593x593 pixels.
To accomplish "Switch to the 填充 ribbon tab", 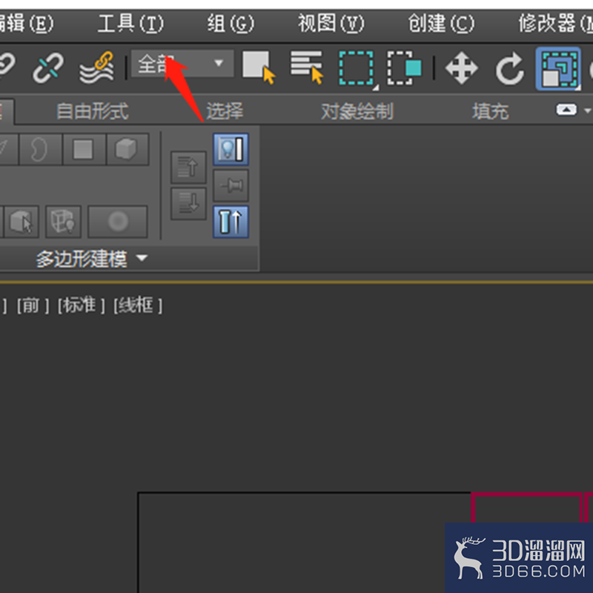I will (x=490, y=111).
